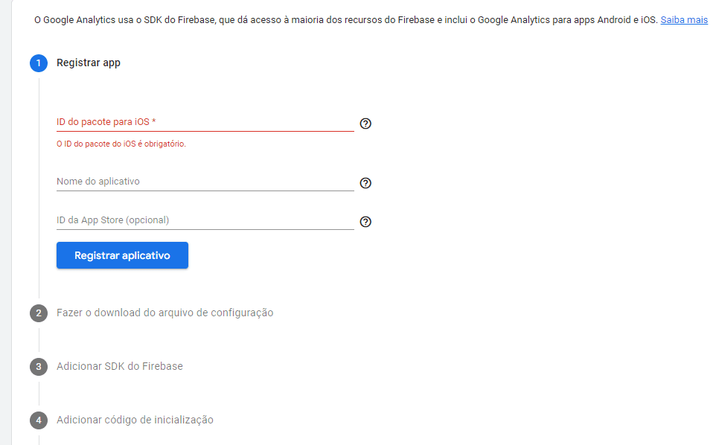Expand the "Adicionar SDK do Firebase" step
Viewport: 719px width, 445px height.
tap(118, 366)
